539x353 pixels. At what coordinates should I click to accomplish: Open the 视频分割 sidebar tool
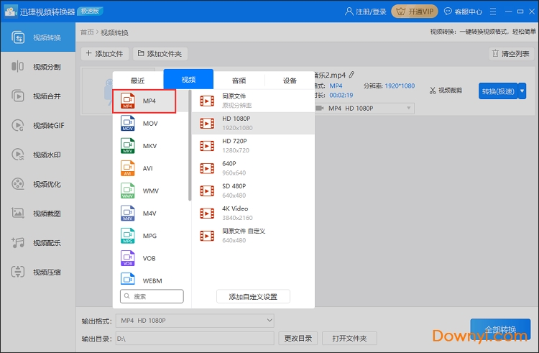tap(38, 67)
